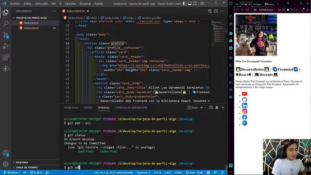Reload the page in the browser window
This screenshot has height=175, width=311.
(247, 10)
